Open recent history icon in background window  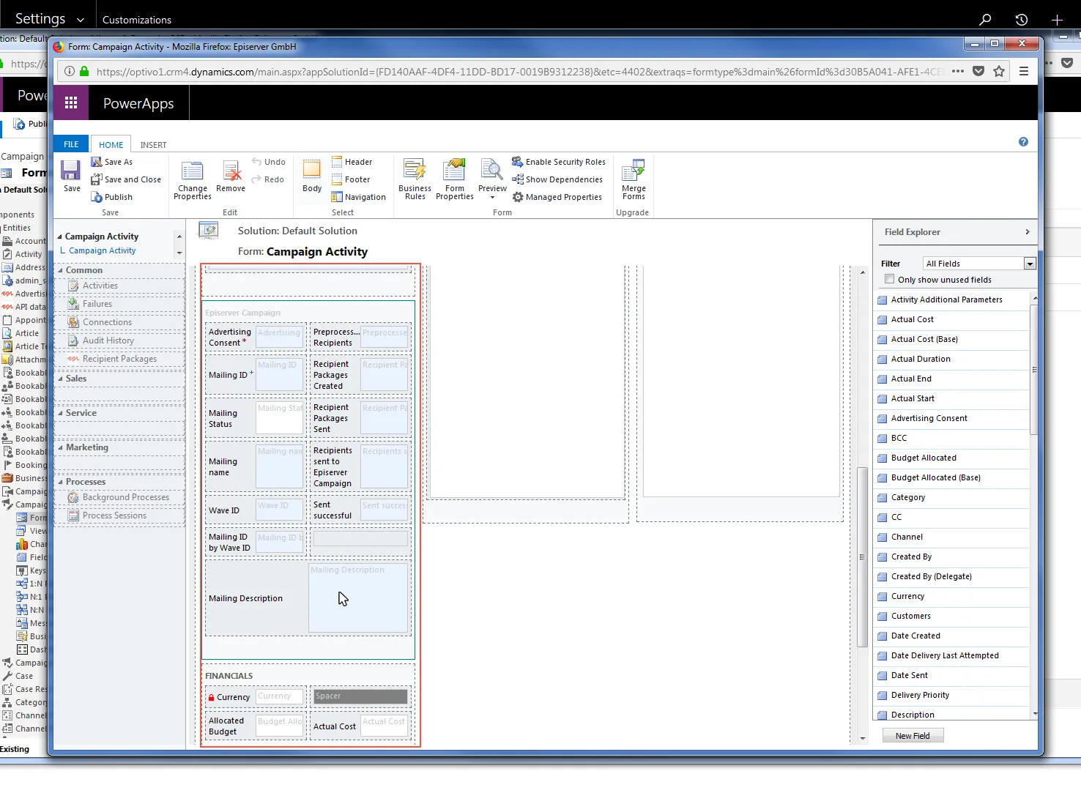pyautogui.click(x=1022, y=20)
